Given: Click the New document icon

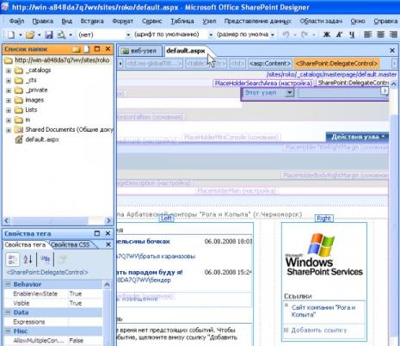Looking at the screenshot, I should [11, 34].
